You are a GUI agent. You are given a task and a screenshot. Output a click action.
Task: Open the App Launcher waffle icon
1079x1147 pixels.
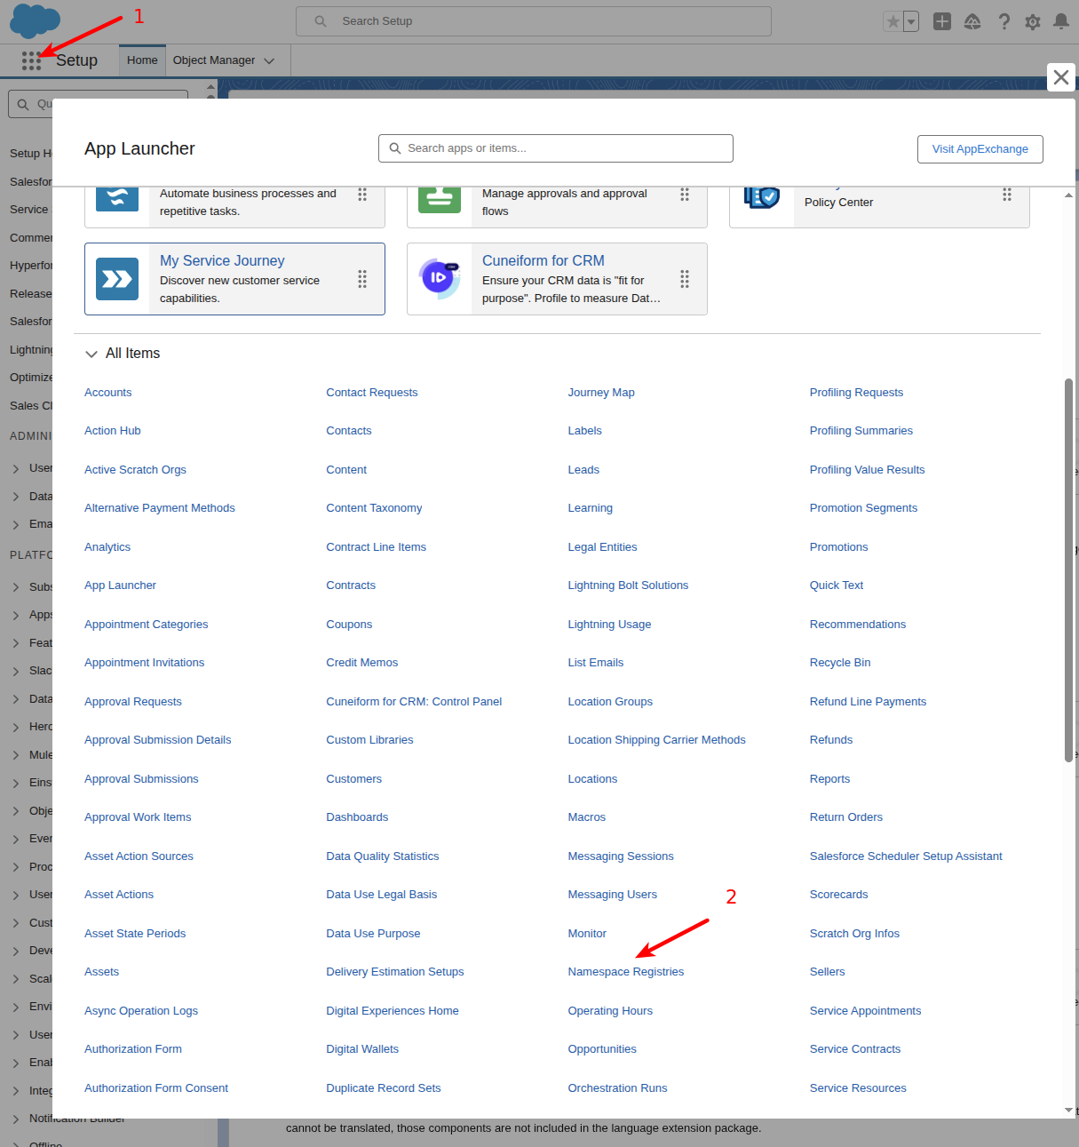click(30, 60)
